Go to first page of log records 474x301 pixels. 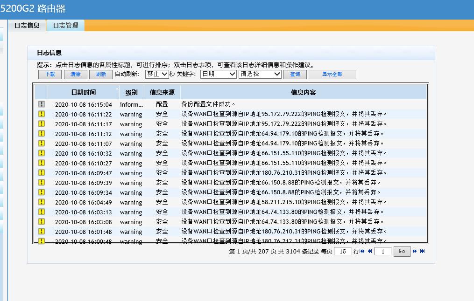point(362,251)
